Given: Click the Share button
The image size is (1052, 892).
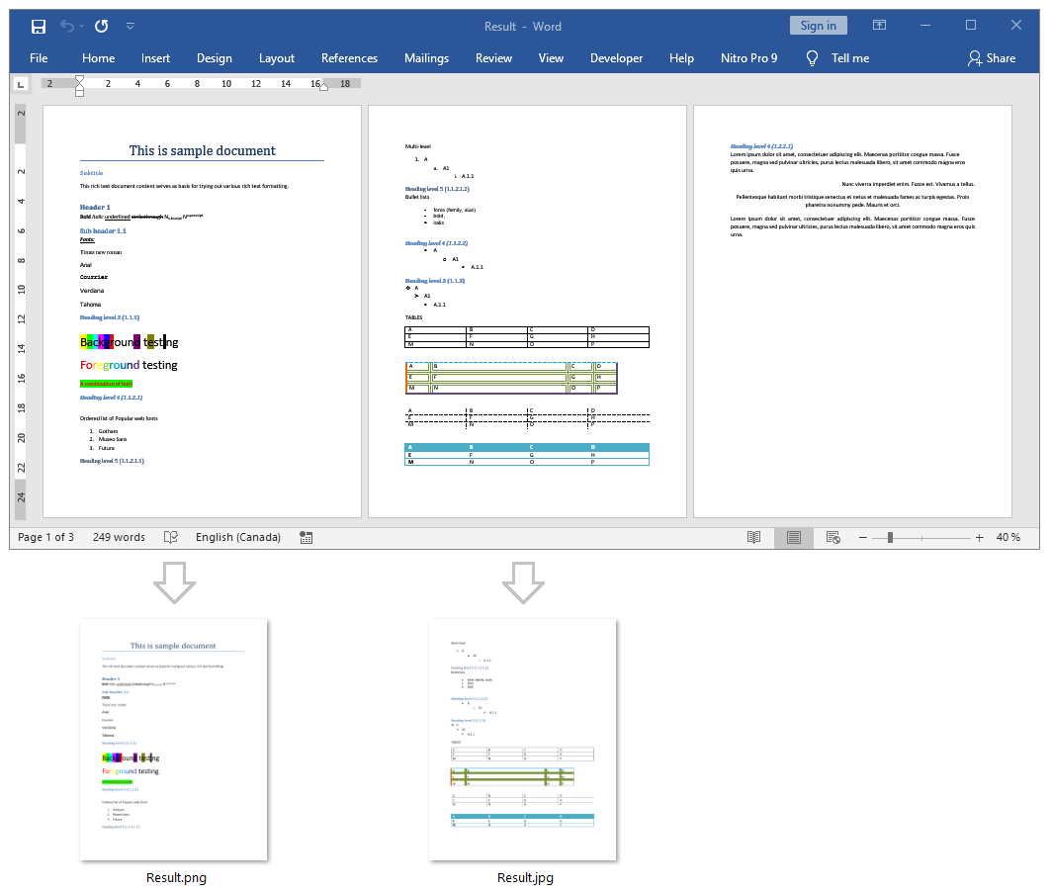Looking at the screenshot, I should [991, 58].
